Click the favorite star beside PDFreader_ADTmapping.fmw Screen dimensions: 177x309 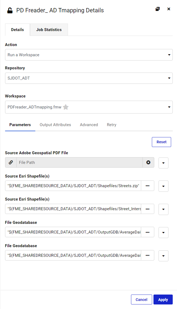click(66, 107)
